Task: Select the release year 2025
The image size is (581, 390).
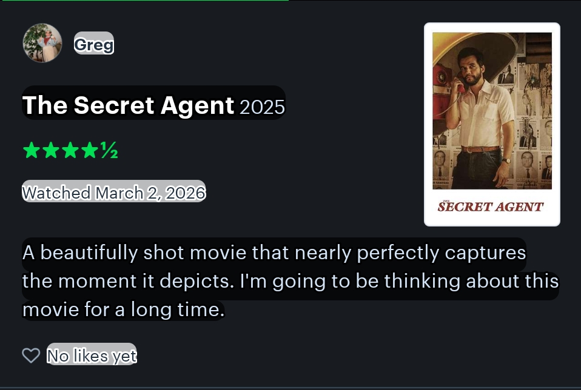Action: click(x=263, y=107)
